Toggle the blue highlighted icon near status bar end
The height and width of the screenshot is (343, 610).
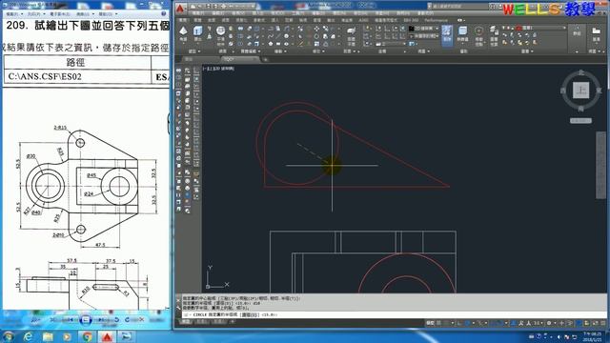click(x=579, y=323)
